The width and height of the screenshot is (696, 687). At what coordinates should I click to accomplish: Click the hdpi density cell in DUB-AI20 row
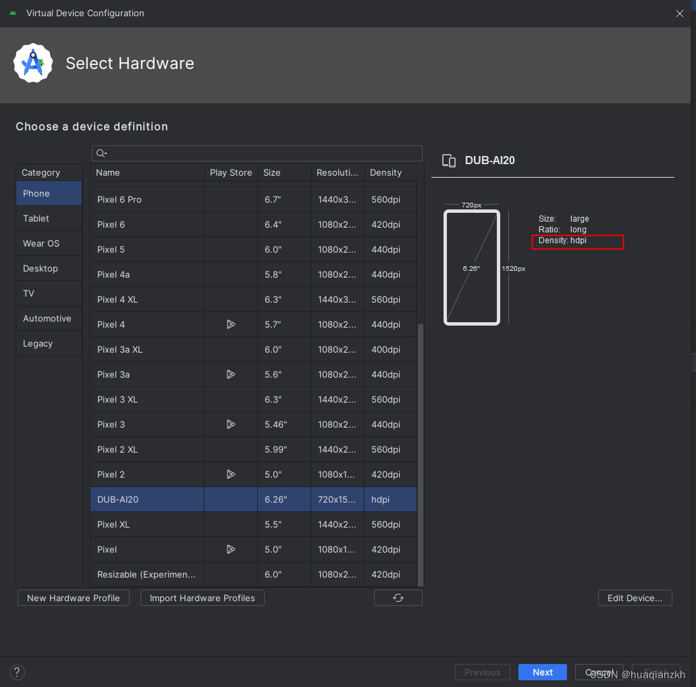click(x=391, y=499)
